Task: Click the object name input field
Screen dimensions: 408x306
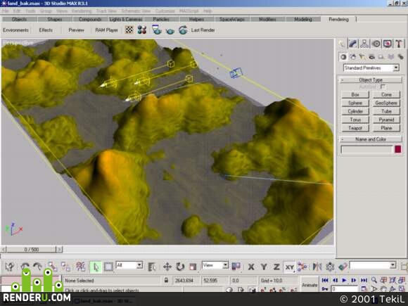Action: click(366, 150)
